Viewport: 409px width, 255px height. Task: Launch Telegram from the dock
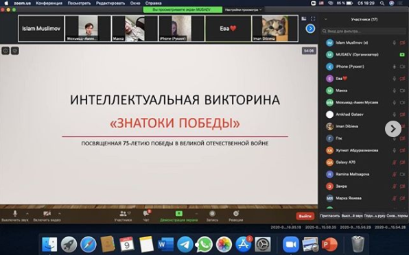pos(185,245)
